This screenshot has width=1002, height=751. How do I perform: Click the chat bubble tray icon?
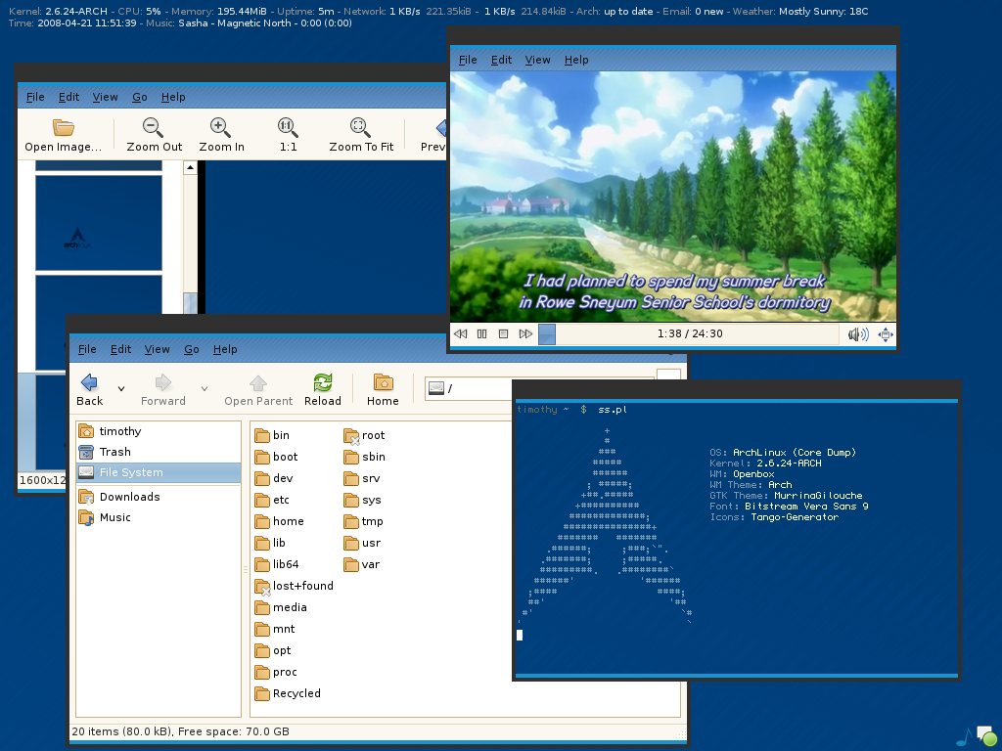986,735
